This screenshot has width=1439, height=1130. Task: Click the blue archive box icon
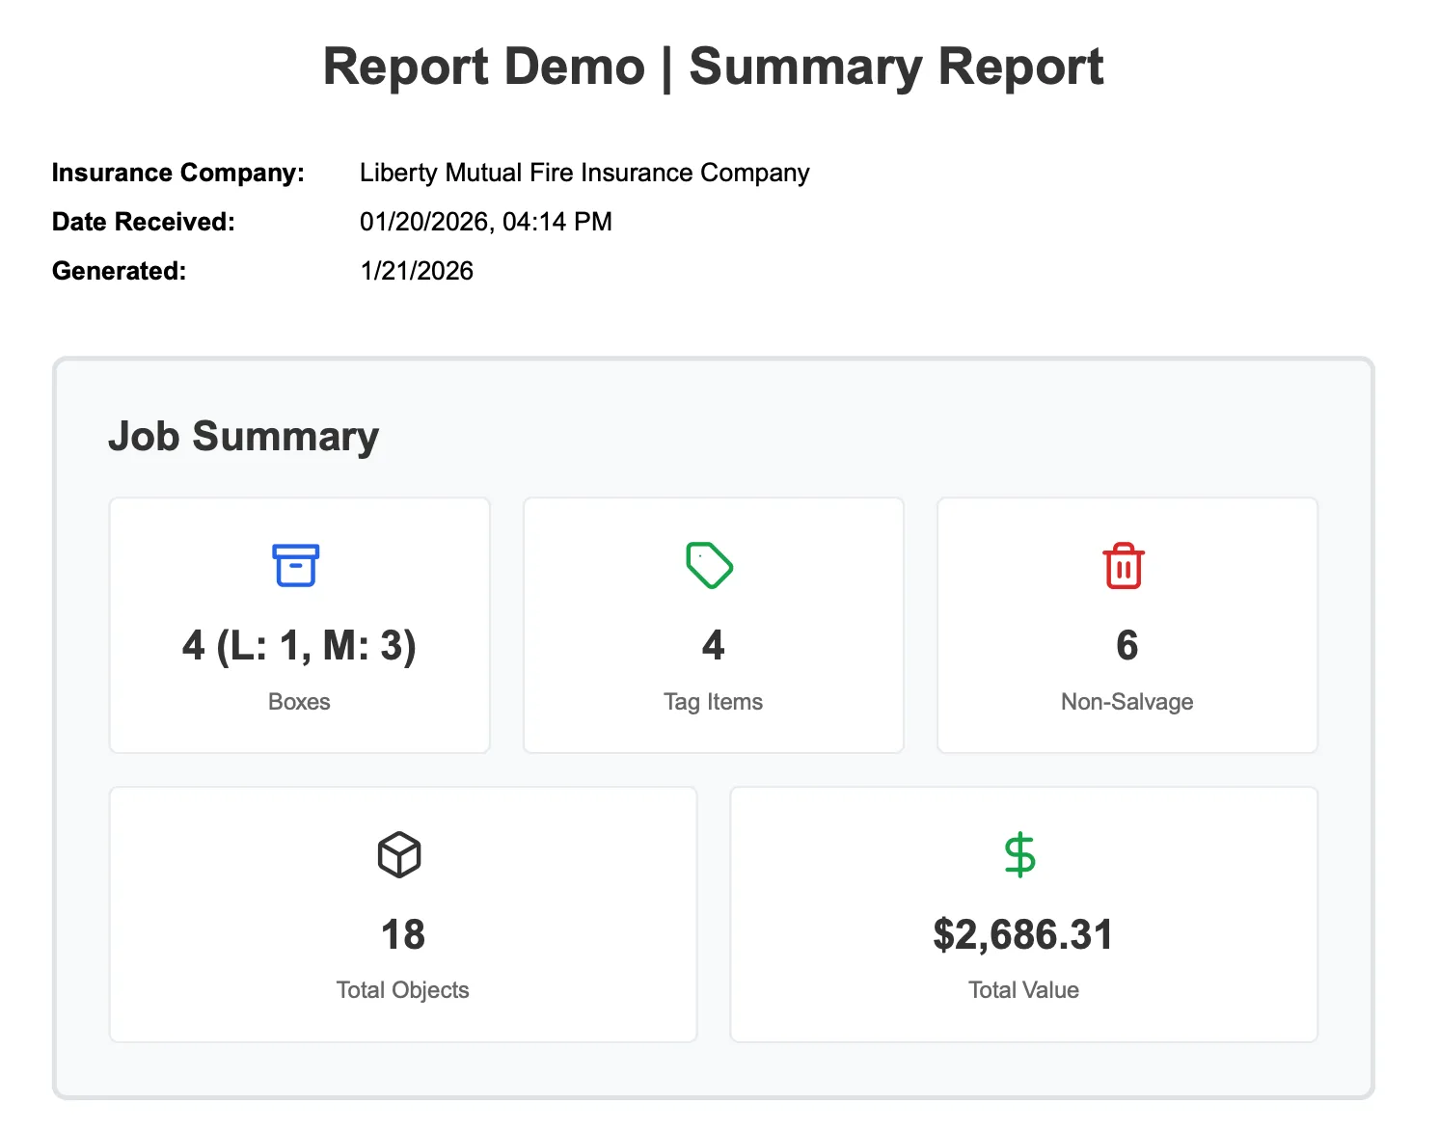[x=295, y=566]
